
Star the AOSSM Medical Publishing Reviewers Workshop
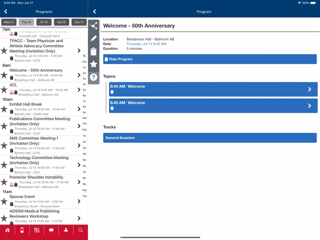tap(4, 218)
